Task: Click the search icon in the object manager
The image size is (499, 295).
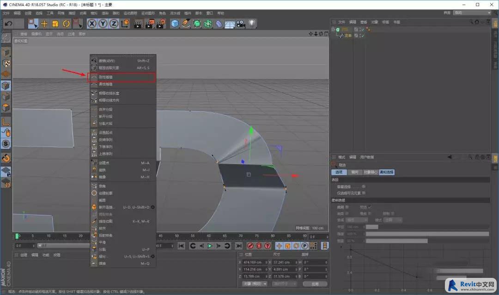Action: point(471,22)
